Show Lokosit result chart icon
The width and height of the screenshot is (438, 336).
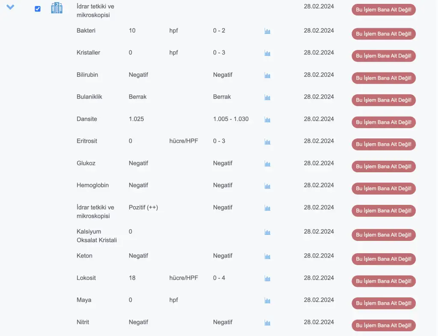(x=267, y=279)
